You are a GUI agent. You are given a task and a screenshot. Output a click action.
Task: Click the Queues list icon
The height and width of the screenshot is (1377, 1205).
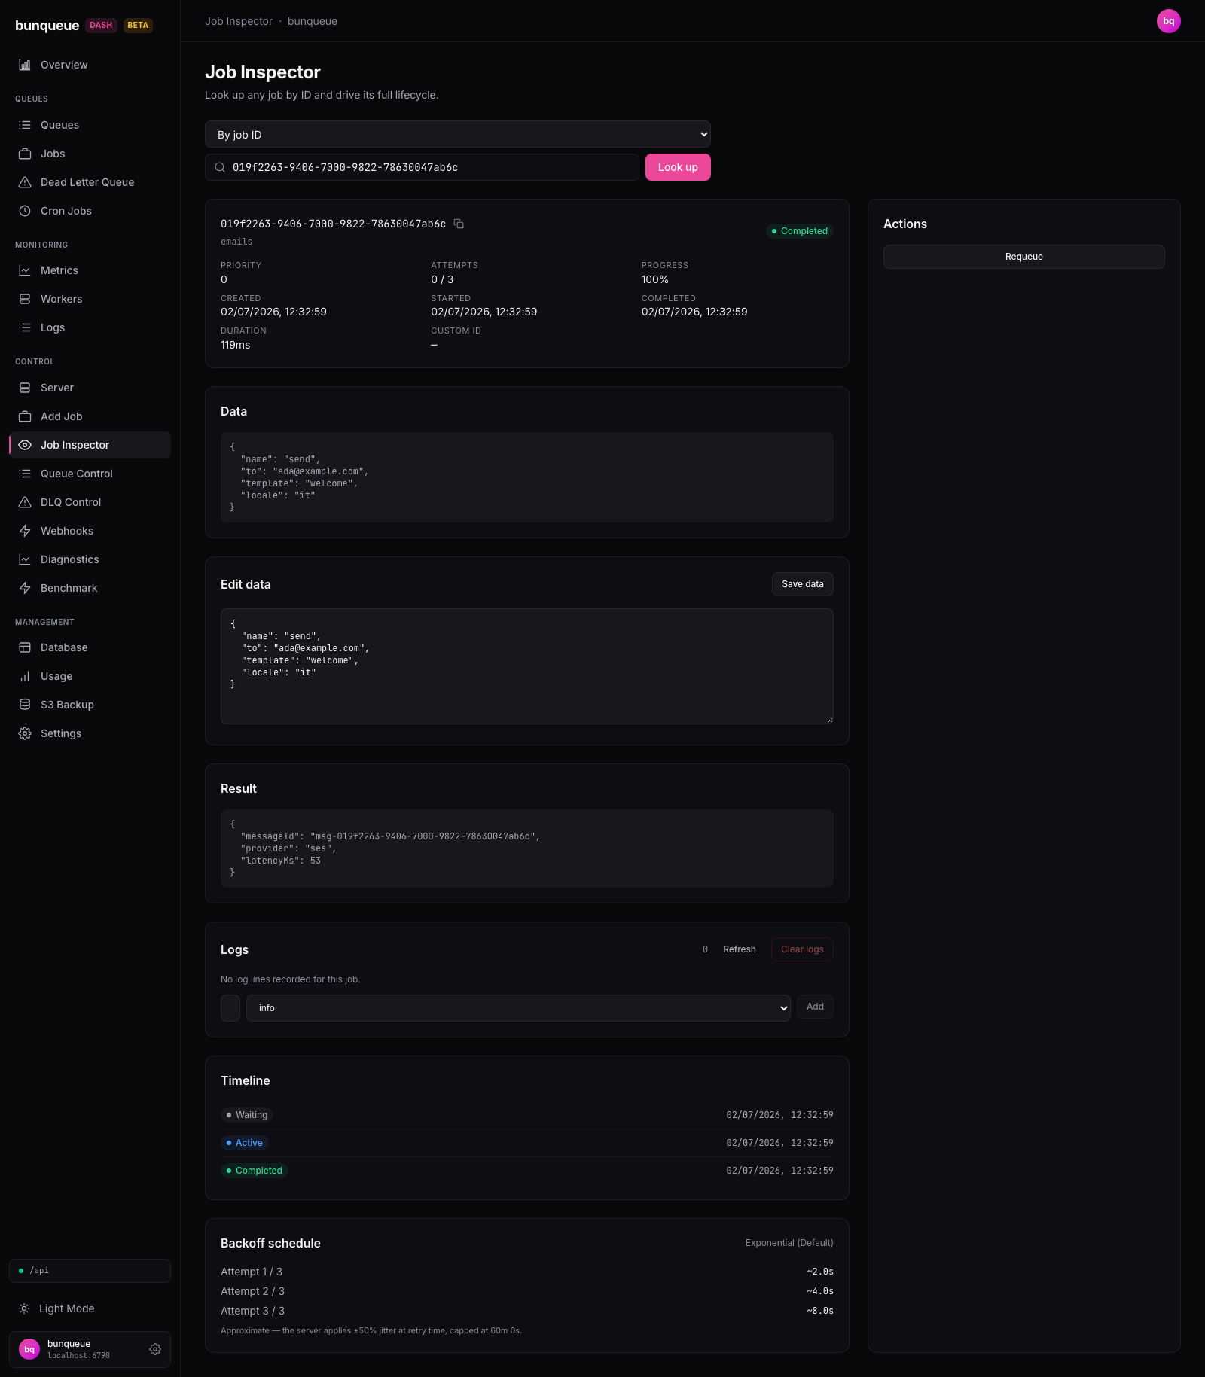25,125
